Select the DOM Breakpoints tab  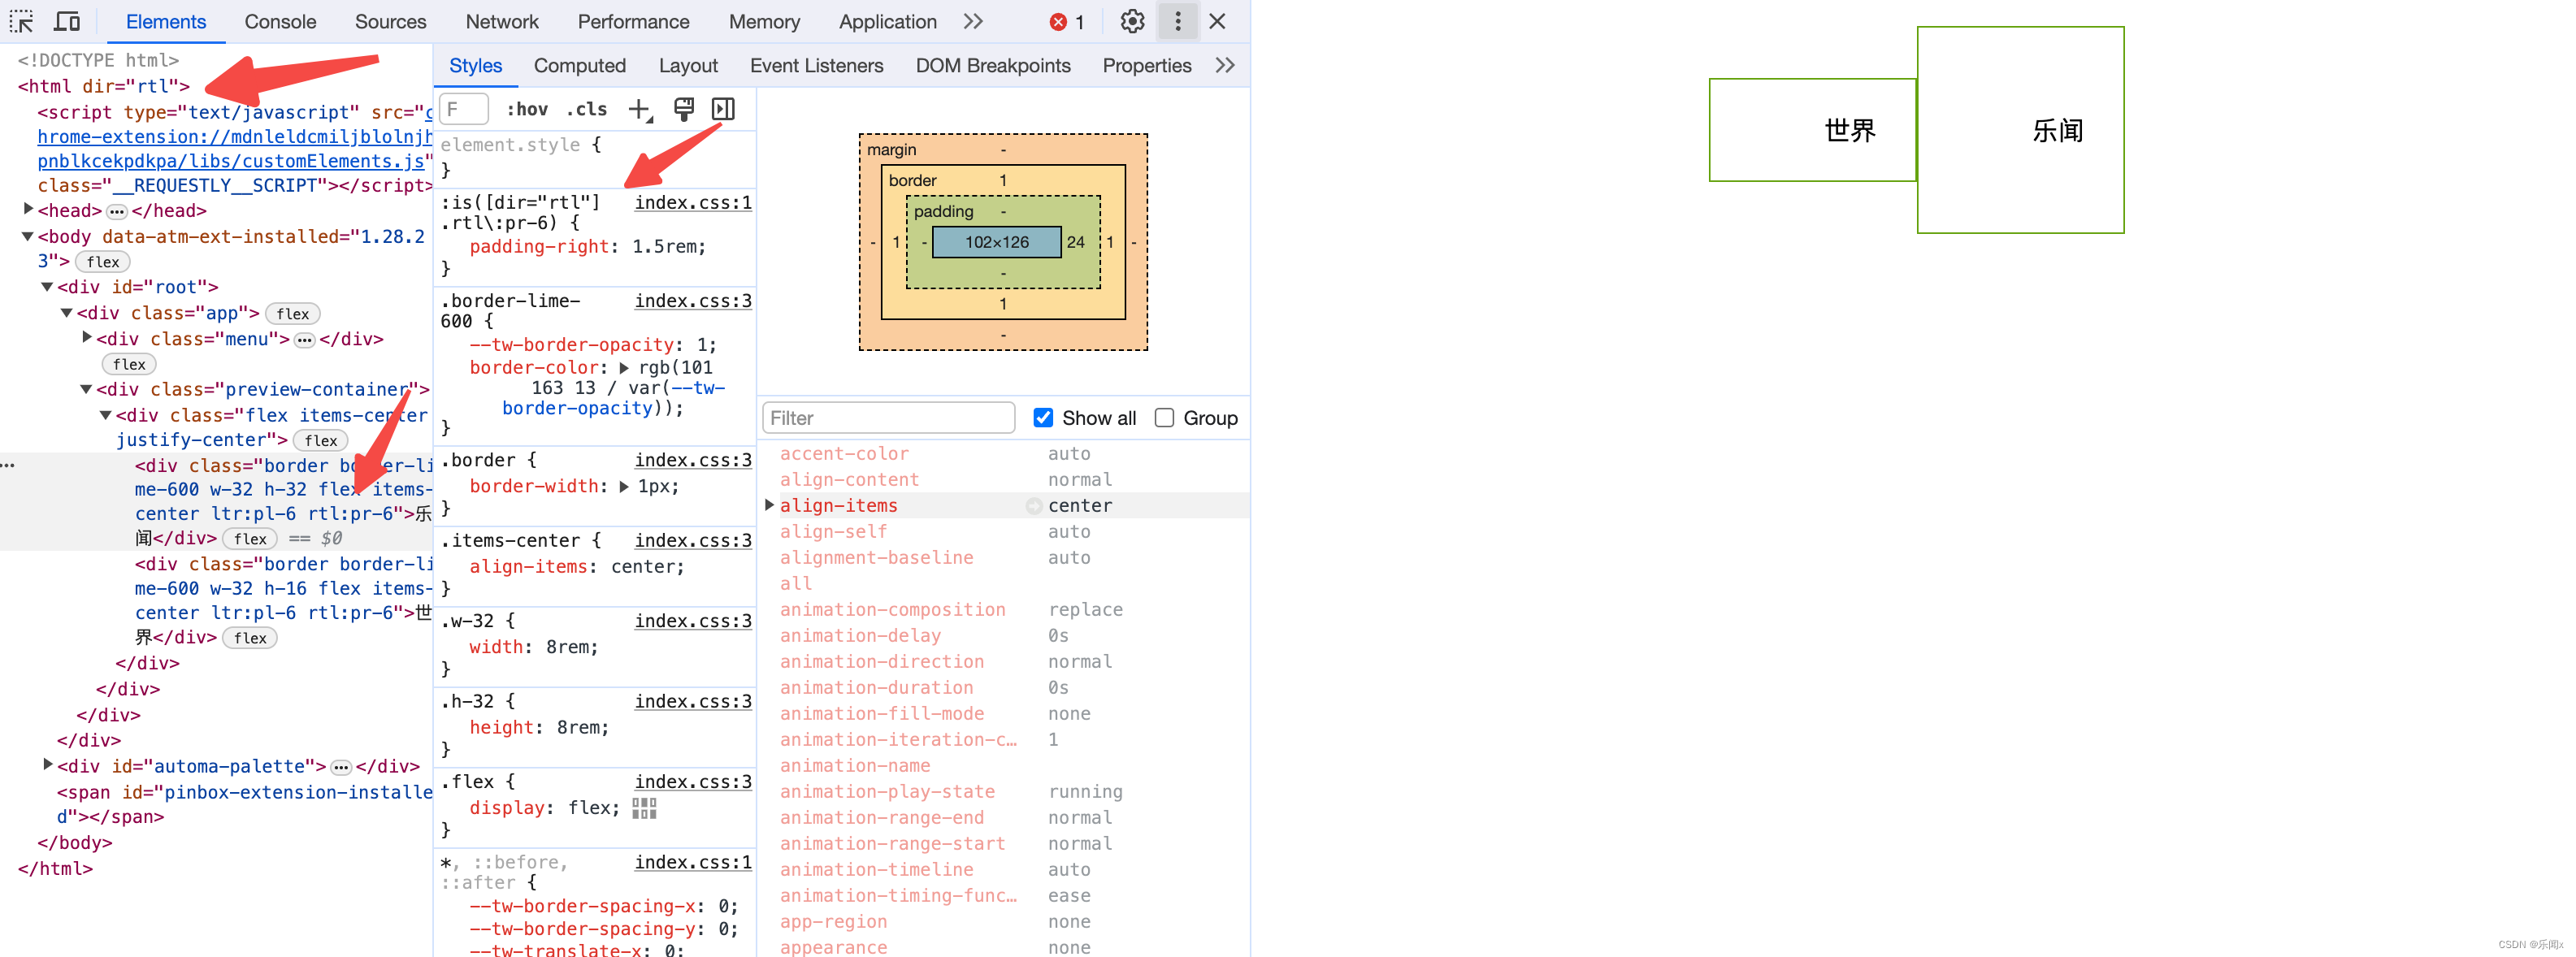point(992,65)
